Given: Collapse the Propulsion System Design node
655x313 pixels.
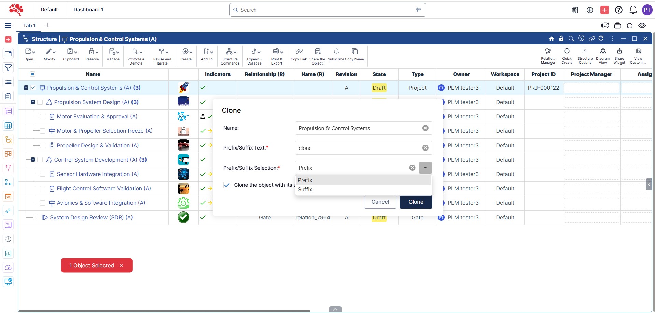Looking at the screenshot, I should 33,102.
